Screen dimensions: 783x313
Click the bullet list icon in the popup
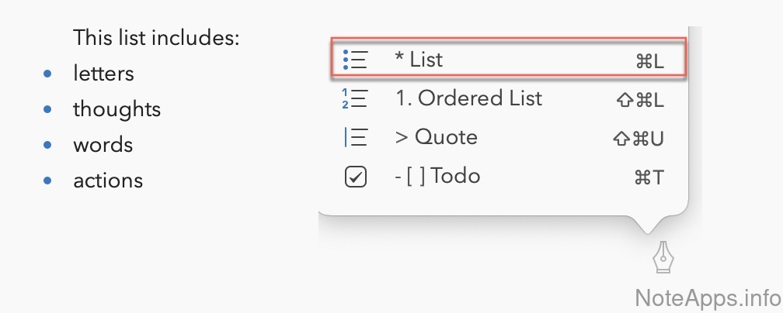pyautogui.click(x=355, y=59)
